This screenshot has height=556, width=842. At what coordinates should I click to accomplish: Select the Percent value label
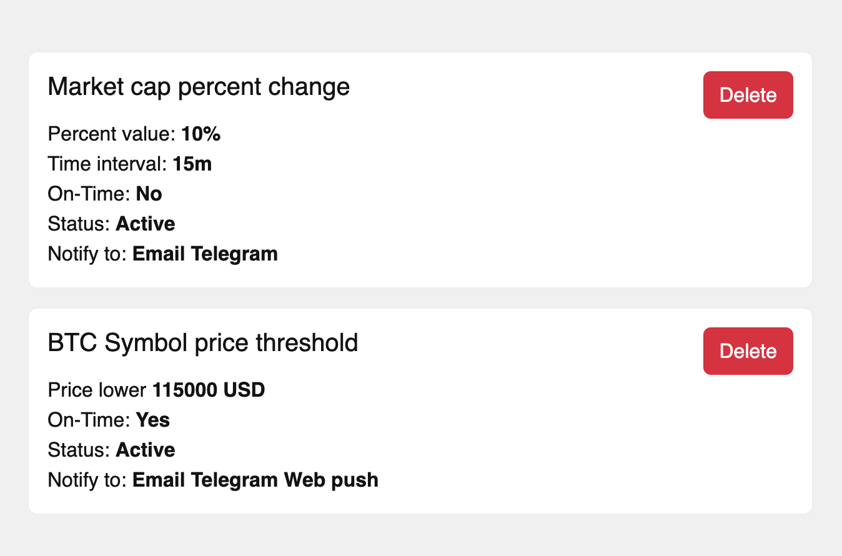point(112,134)
